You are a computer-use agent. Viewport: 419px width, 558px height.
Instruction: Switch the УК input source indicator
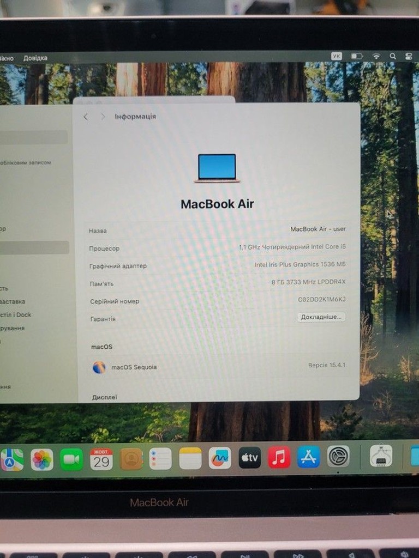coord(336,56)
